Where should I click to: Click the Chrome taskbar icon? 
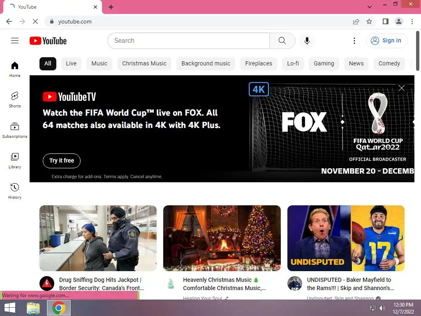(x=59, y=308)
